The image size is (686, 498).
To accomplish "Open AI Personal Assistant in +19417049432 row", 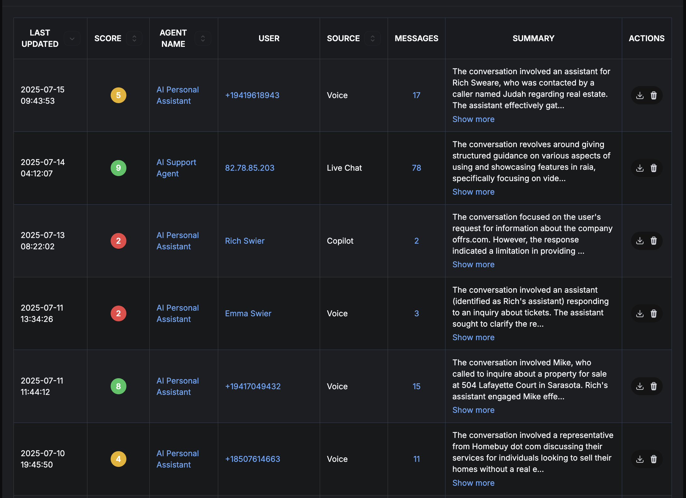I will [x=178, y=386].
